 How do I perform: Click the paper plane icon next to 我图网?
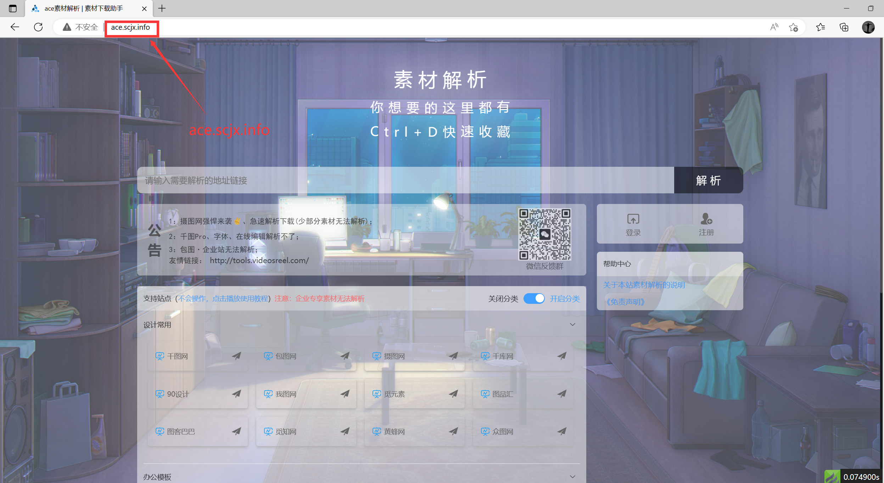click(x=345, y=394)
